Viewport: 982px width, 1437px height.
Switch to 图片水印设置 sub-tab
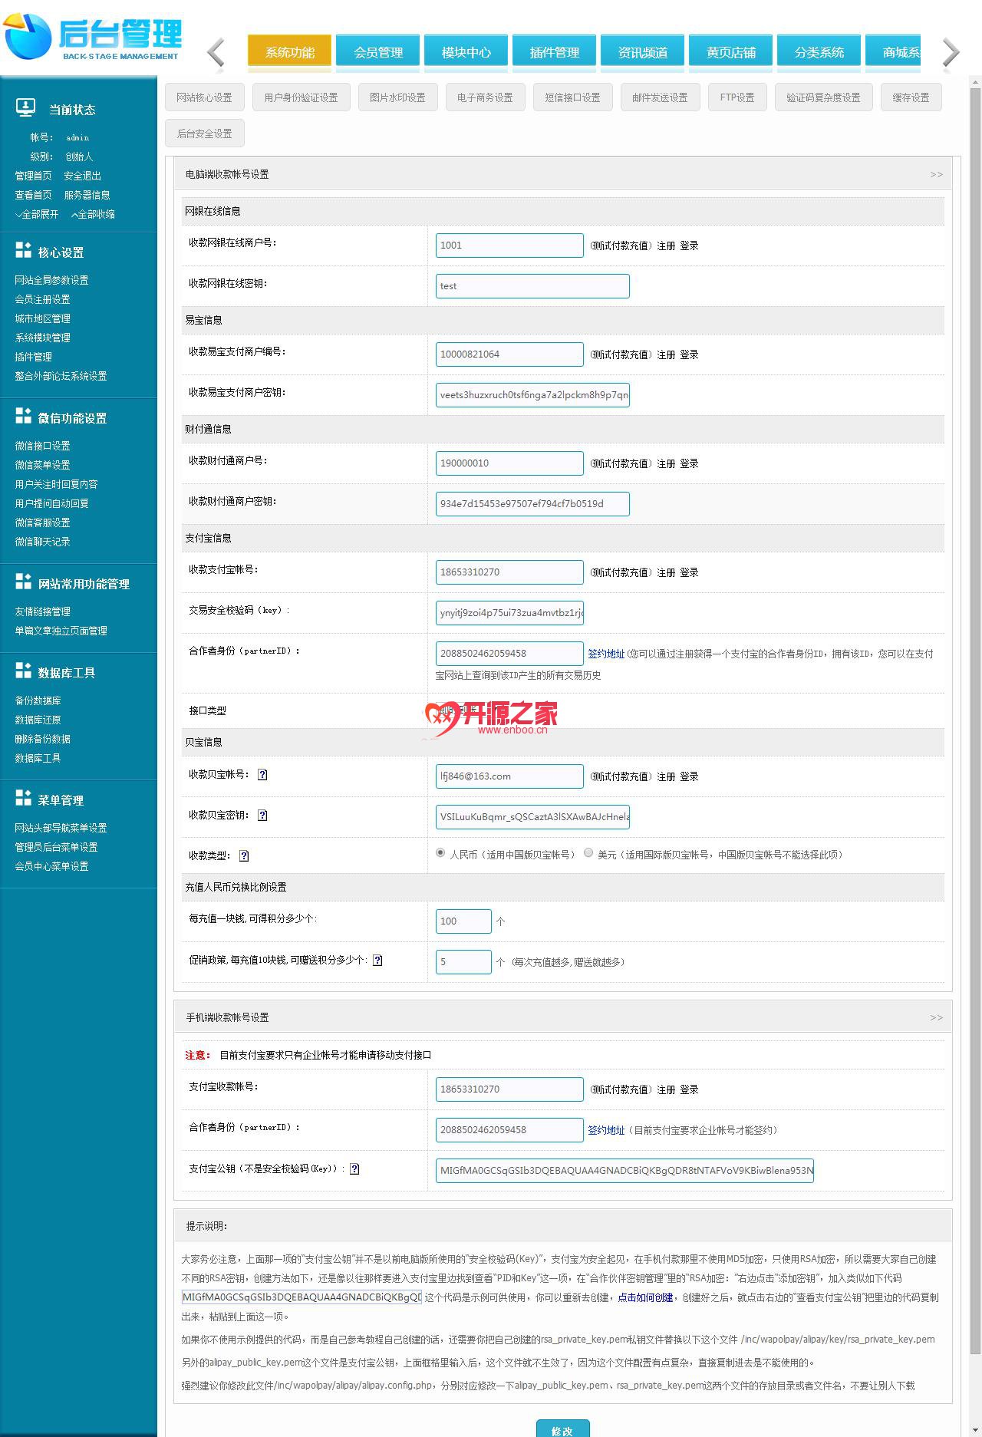click(x=397, y=97)
